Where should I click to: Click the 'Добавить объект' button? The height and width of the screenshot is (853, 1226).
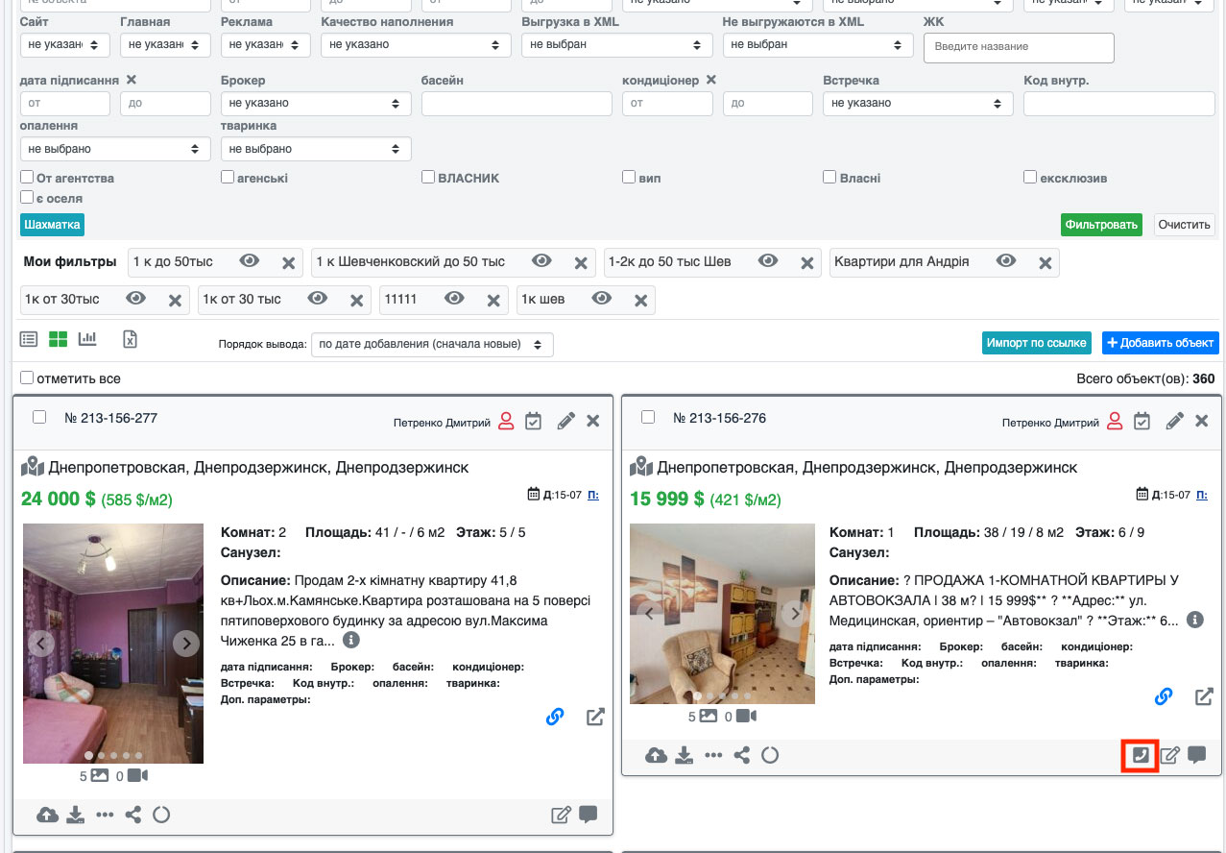tap(1160, 343)
